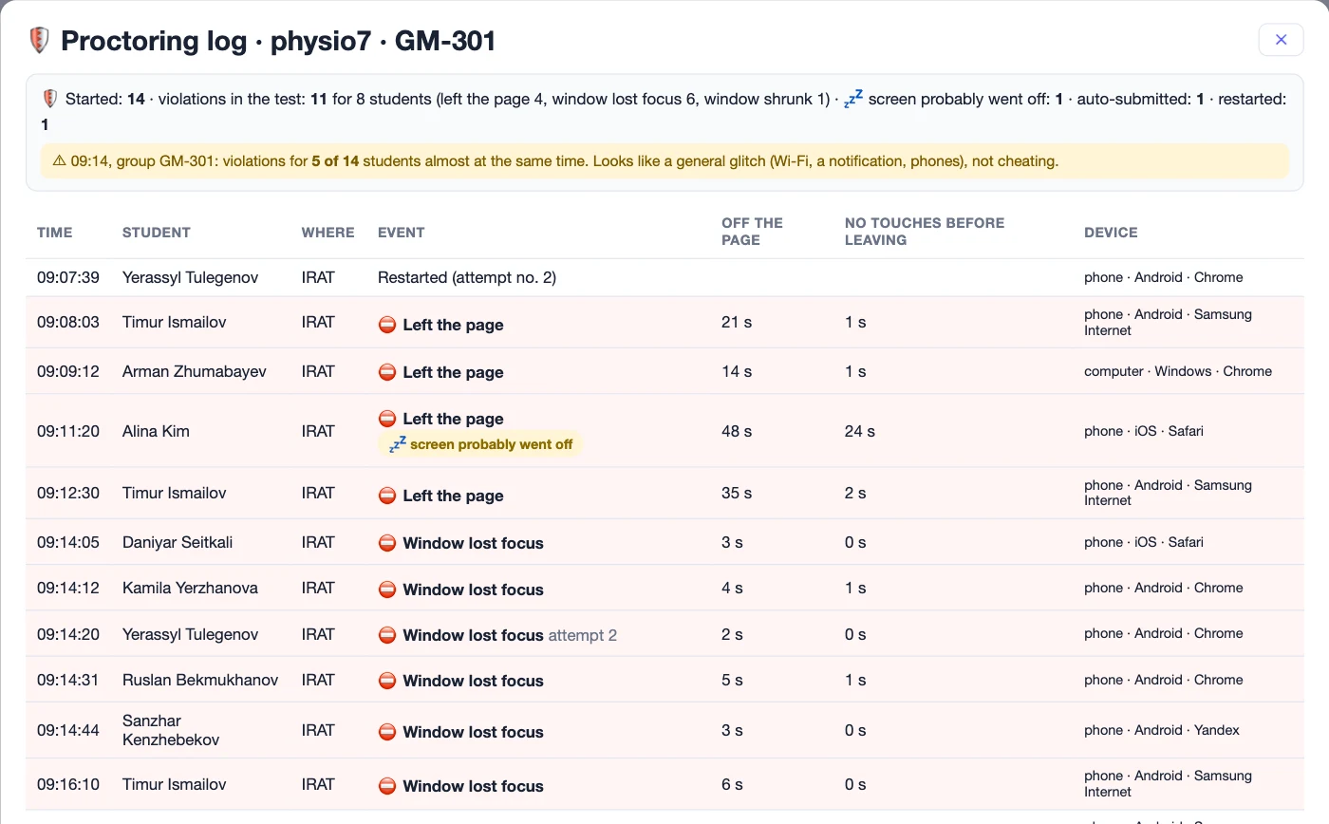Click the yellow 09:14 group glitch warning banner
This screenshot has width=1329, height=824.
(x=664, y=161)
